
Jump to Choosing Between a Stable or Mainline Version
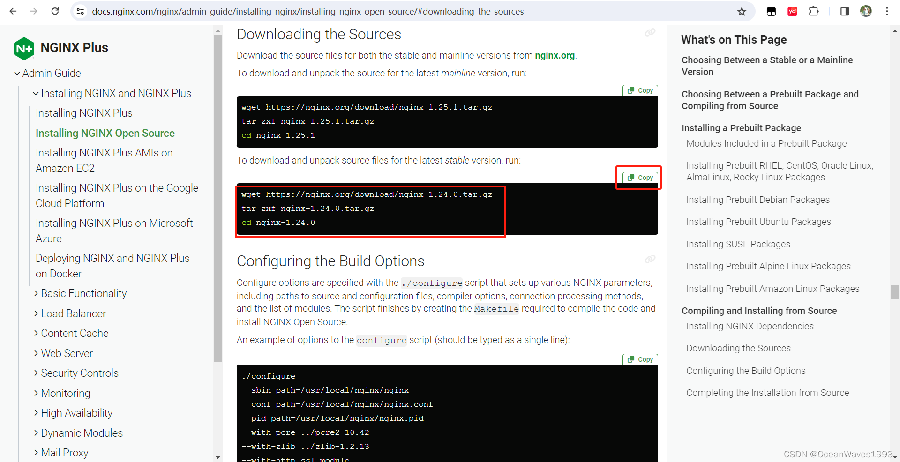point(767,66)
